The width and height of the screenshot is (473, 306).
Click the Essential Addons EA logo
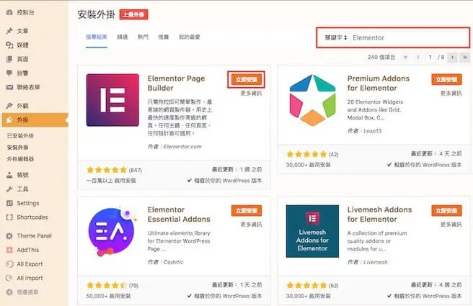(112, 231)
